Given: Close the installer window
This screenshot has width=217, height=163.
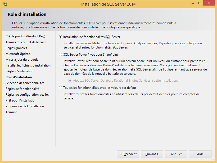Looking at the screenshot, I should pos(209,3).
